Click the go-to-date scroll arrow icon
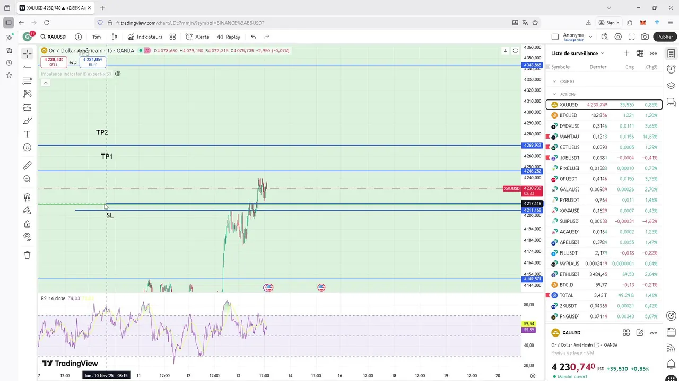The width and height of the screenshot is (679, 381). pos(505,51)
